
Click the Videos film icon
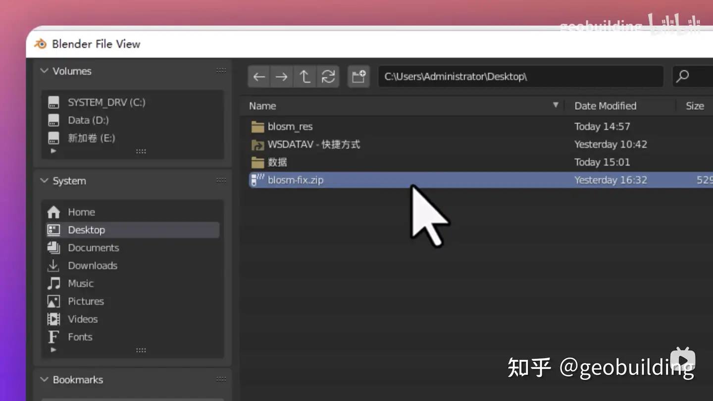point(53,319)
